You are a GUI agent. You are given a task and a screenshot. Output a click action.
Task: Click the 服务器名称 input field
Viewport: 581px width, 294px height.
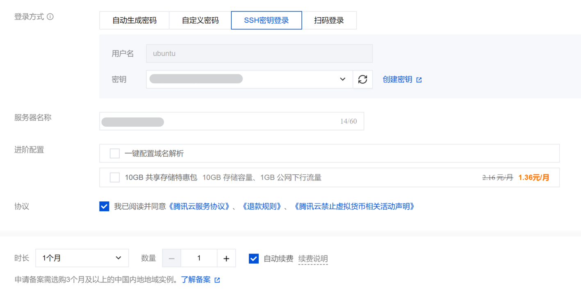click(232, 121)
